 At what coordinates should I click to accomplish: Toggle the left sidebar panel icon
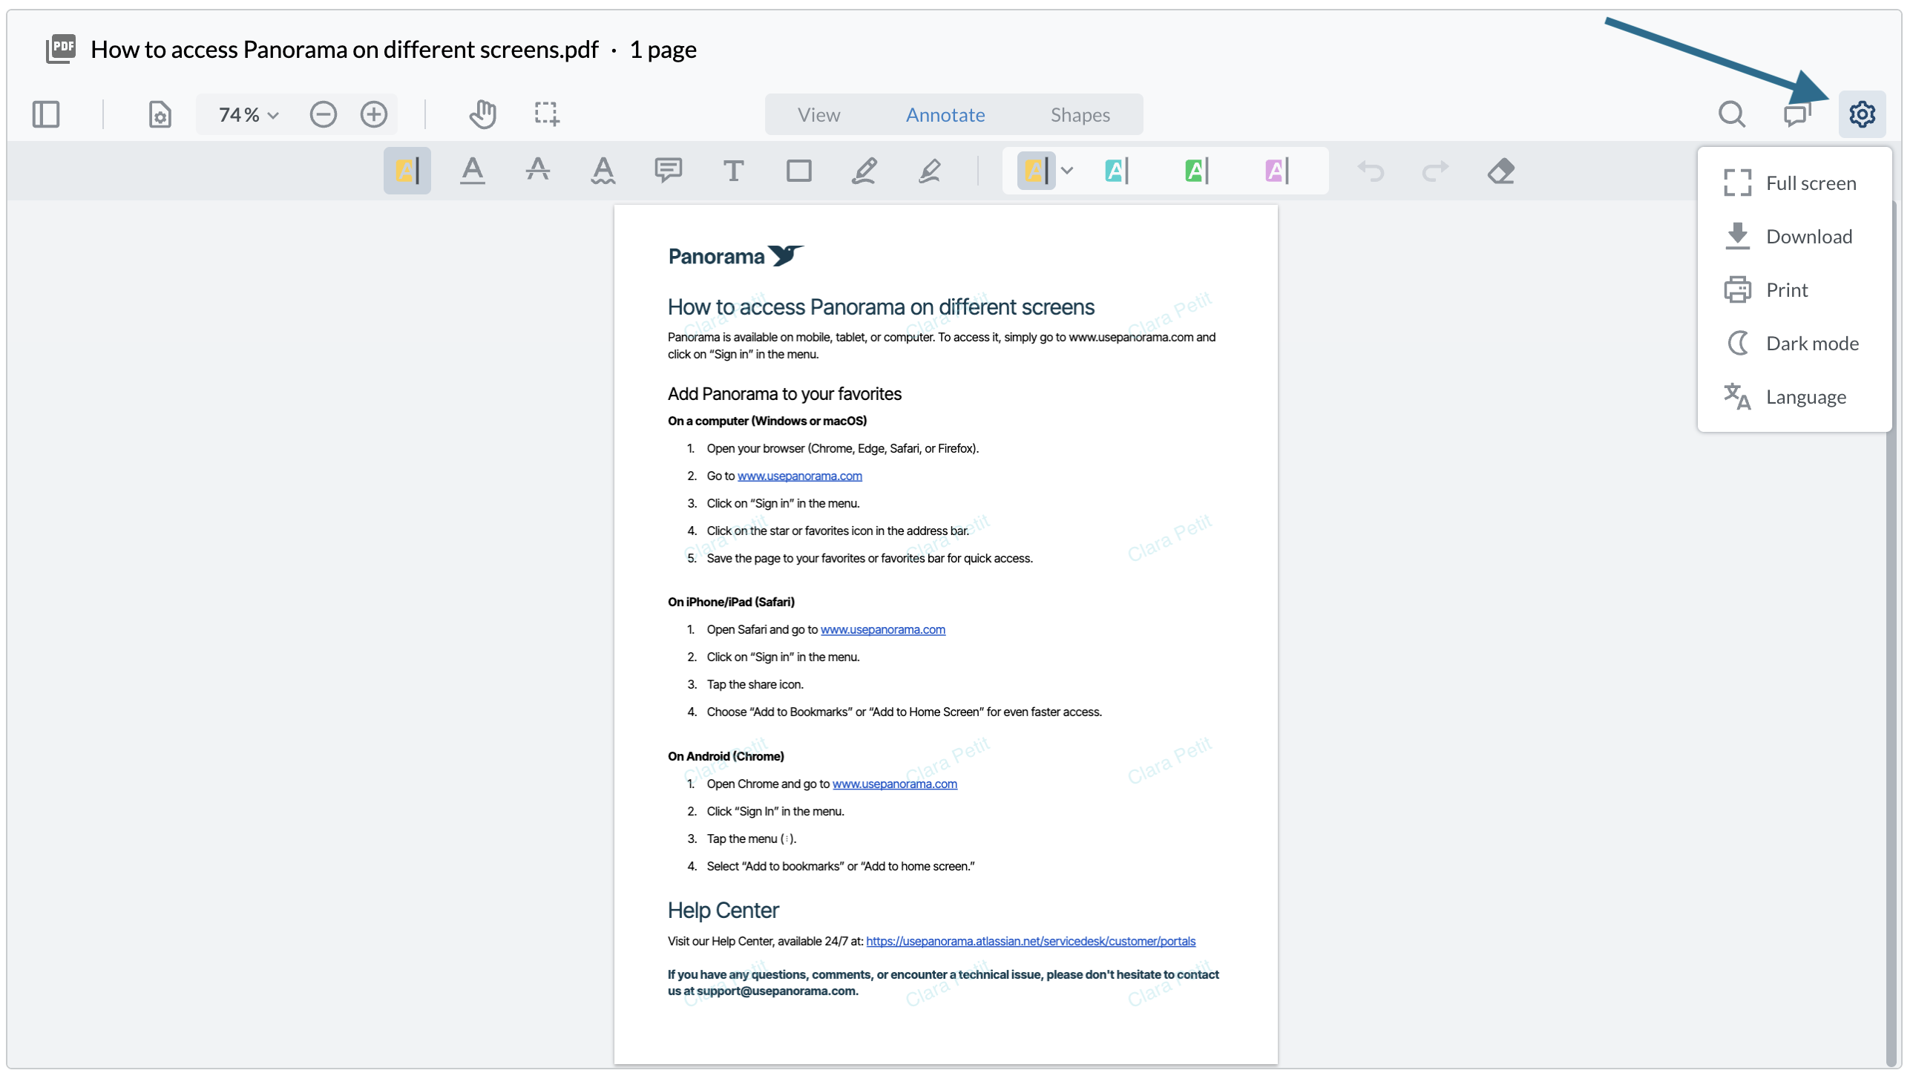pyautogui.click(x=46, y=114)
